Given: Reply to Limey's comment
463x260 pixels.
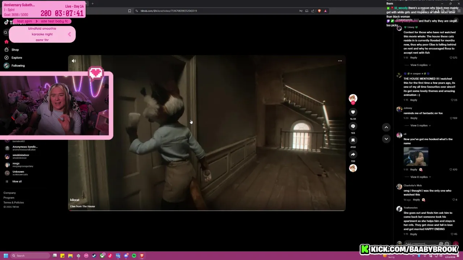Looking at the screenshot, I should coord(413,58).
